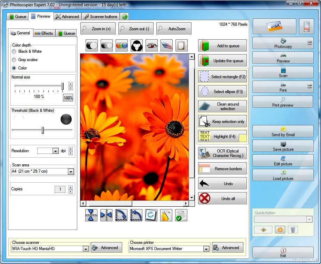Choose Gray scales color depth
Screen dimensions: 321x264
tap(14, 60)
